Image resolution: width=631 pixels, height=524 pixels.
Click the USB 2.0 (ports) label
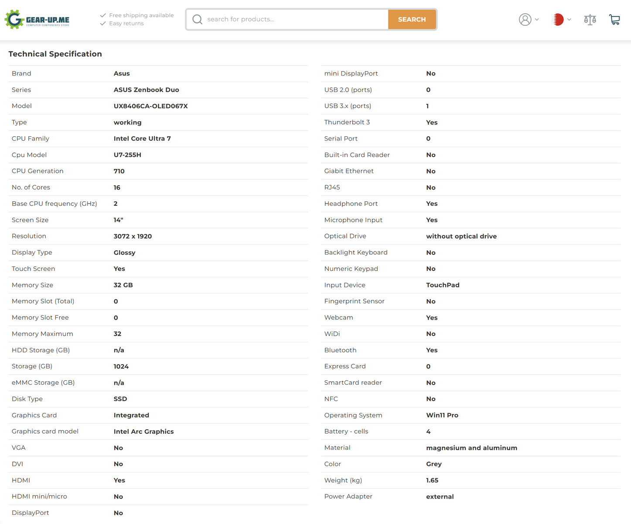click(x=348, y=90)
